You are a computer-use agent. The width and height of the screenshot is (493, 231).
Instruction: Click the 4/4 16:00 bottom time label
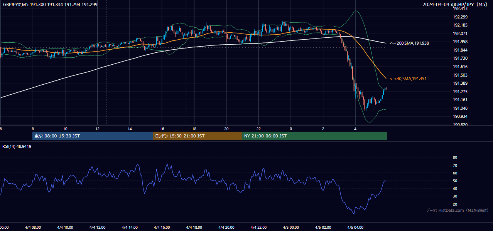pos(162,228)
